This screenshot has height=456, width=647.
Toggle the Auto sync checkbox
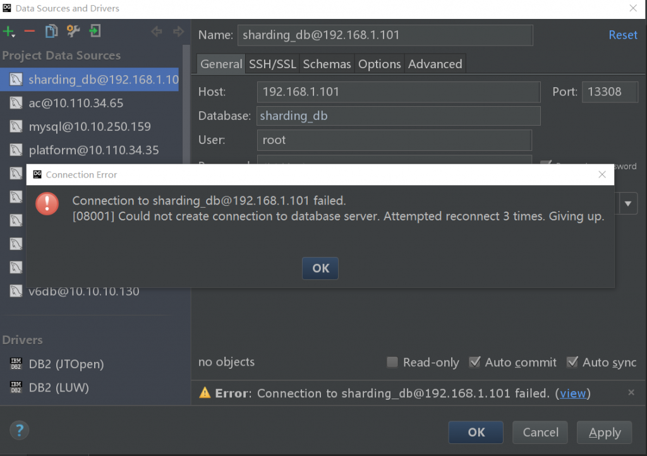tap(572, 362)
